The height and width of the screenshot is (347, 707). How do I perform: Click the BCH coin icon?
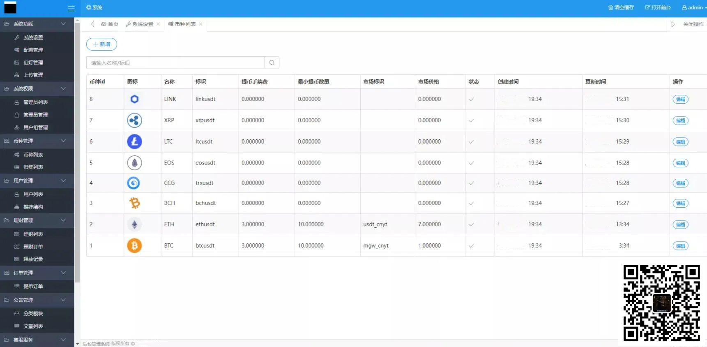134,203
